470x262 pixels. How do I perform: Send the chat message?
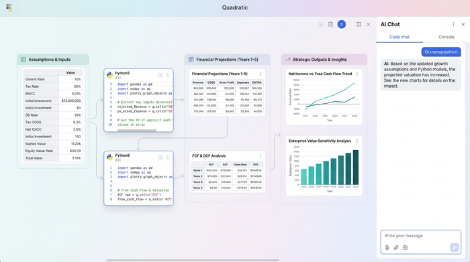455,247
